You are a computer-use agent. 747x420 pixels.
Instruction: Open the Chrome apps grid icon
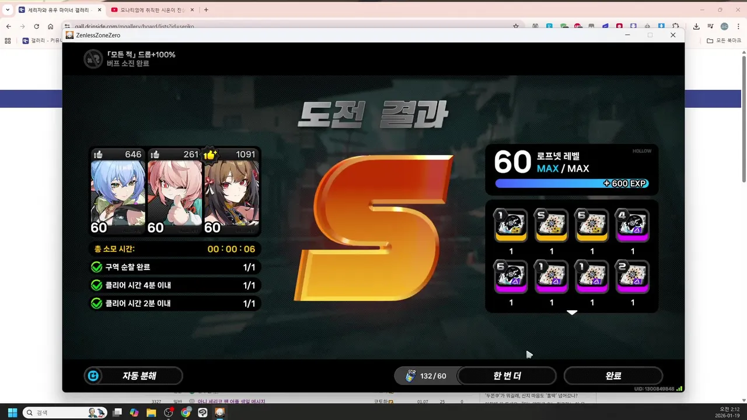pyautogui.click(x=8, y=41)
